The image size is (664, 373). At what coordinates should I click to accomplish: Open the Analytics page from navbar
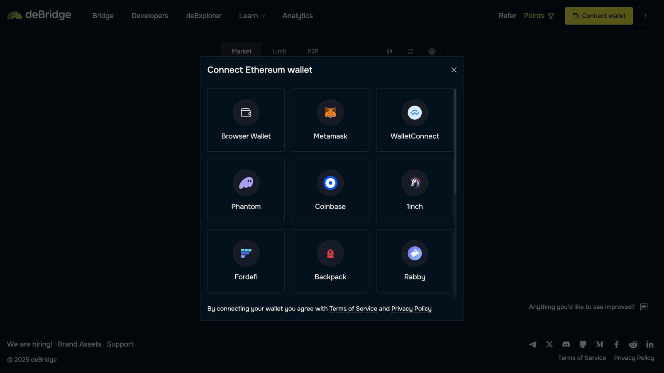tap(297, 15)
